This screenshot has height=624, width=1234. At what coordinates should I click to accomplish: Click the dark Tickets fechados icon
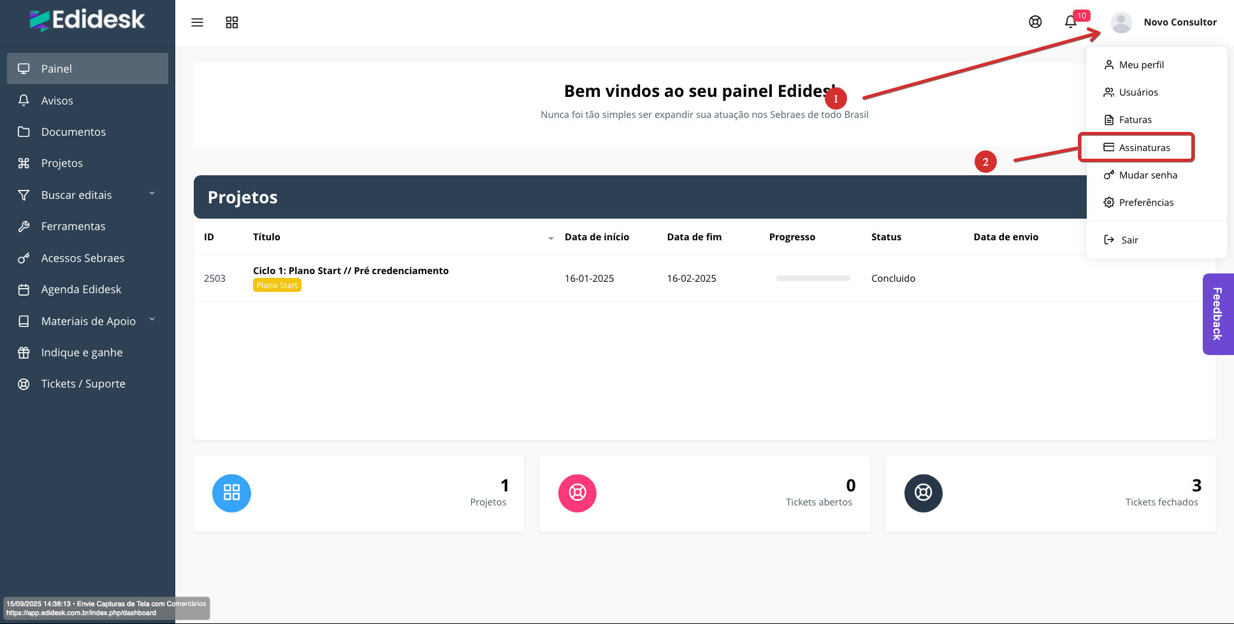(923, 493)
